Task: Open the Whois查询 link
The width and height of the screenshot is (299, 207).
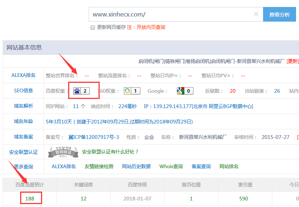Action: coord(171,166)
